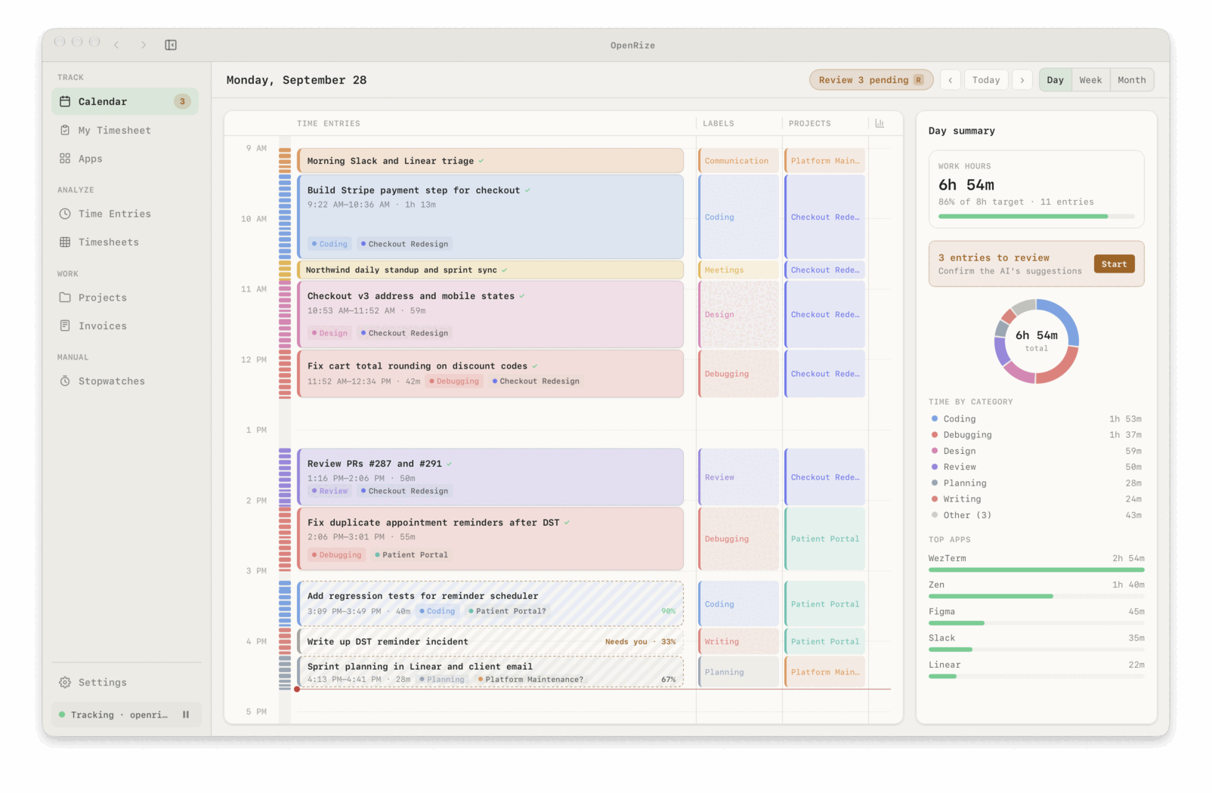
Task: Open Checkout v3 address entry
Action: tap(490, 314)
